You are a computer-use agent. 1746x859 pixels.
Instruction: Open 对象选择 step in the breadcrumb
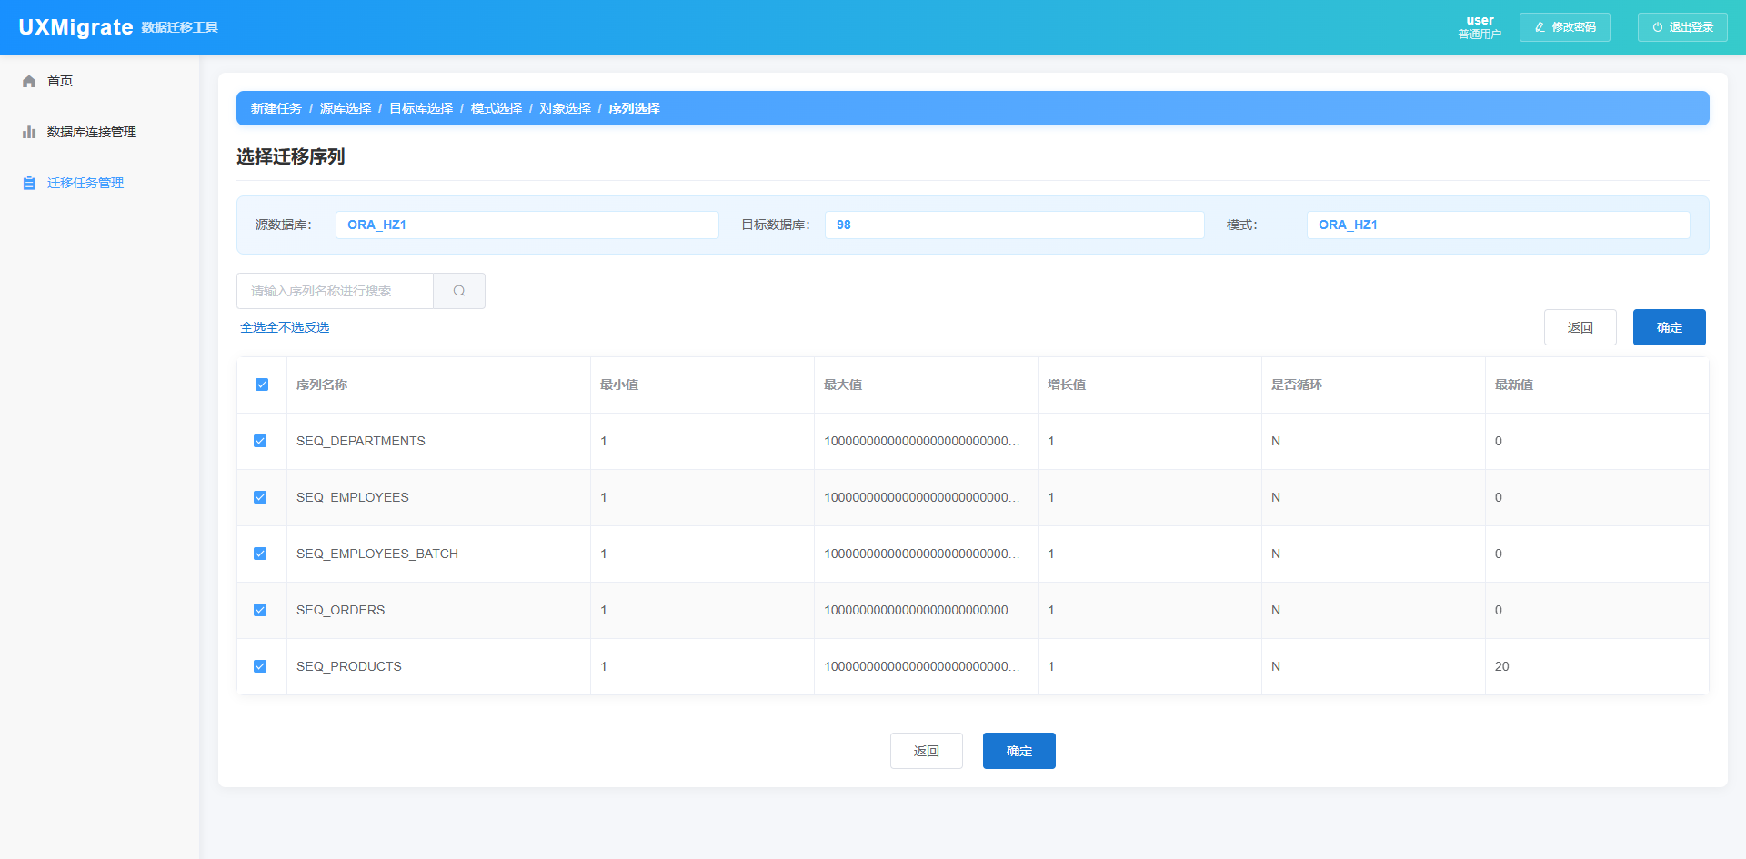[x=565, y=108]
